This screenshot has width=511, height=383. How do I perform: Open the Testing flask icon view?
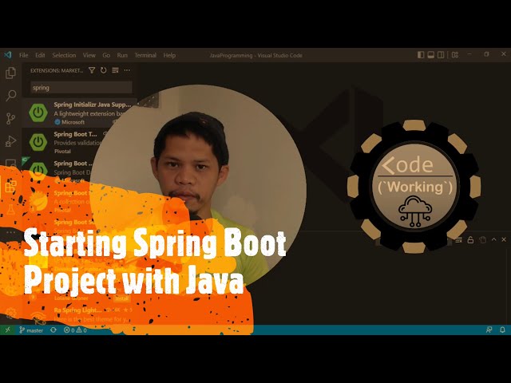coord(10,209)
